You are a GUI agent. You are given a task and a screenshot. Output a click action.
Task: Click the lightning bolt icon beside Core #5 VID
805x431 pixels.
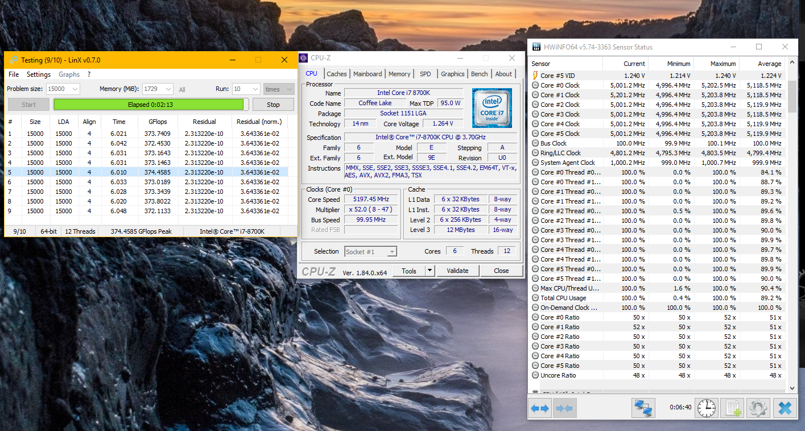pos(535,76)
